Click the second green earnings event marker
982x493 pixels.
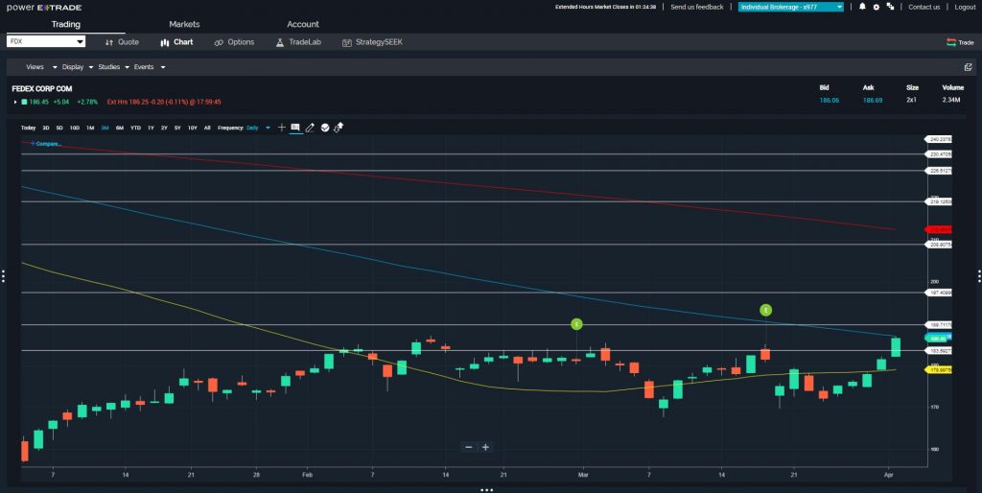tap(765, 310)
